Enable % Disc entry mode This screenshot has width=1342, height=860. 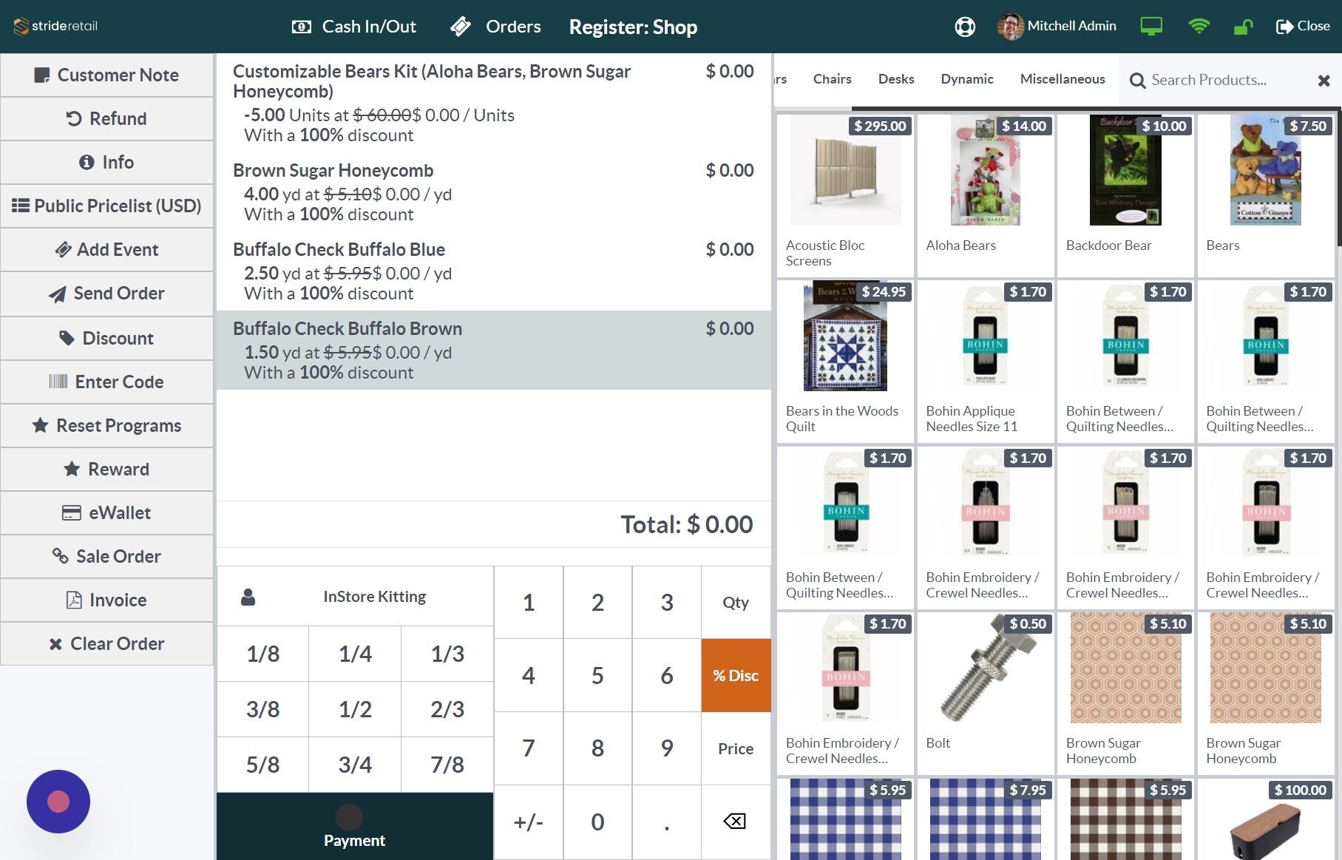(735, 675)
